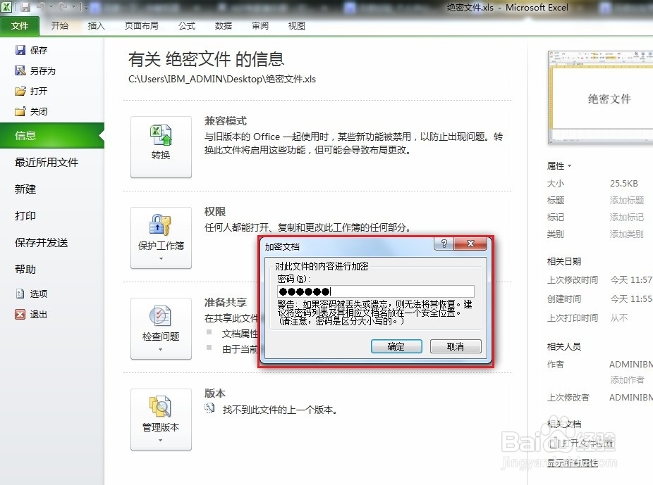Image resolution: width=653 pixels, height=485 pixels.
Task: Select 信息 in the backstage sidebar
Action: [x=52, y=135]
